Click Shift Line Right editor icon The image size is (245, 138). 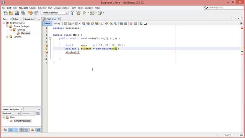tap(126, 24)
